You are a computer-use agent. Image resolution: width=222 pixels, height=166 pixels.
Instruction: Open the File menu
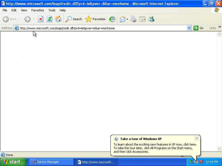(x=5, y=10)
